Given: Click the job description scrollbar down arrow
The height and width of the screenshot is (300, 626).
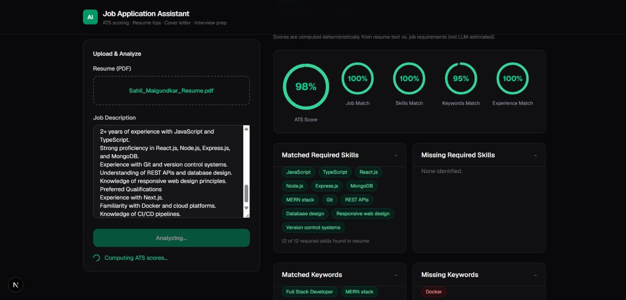Looking at the screenshot, I should tap(246, 208).
